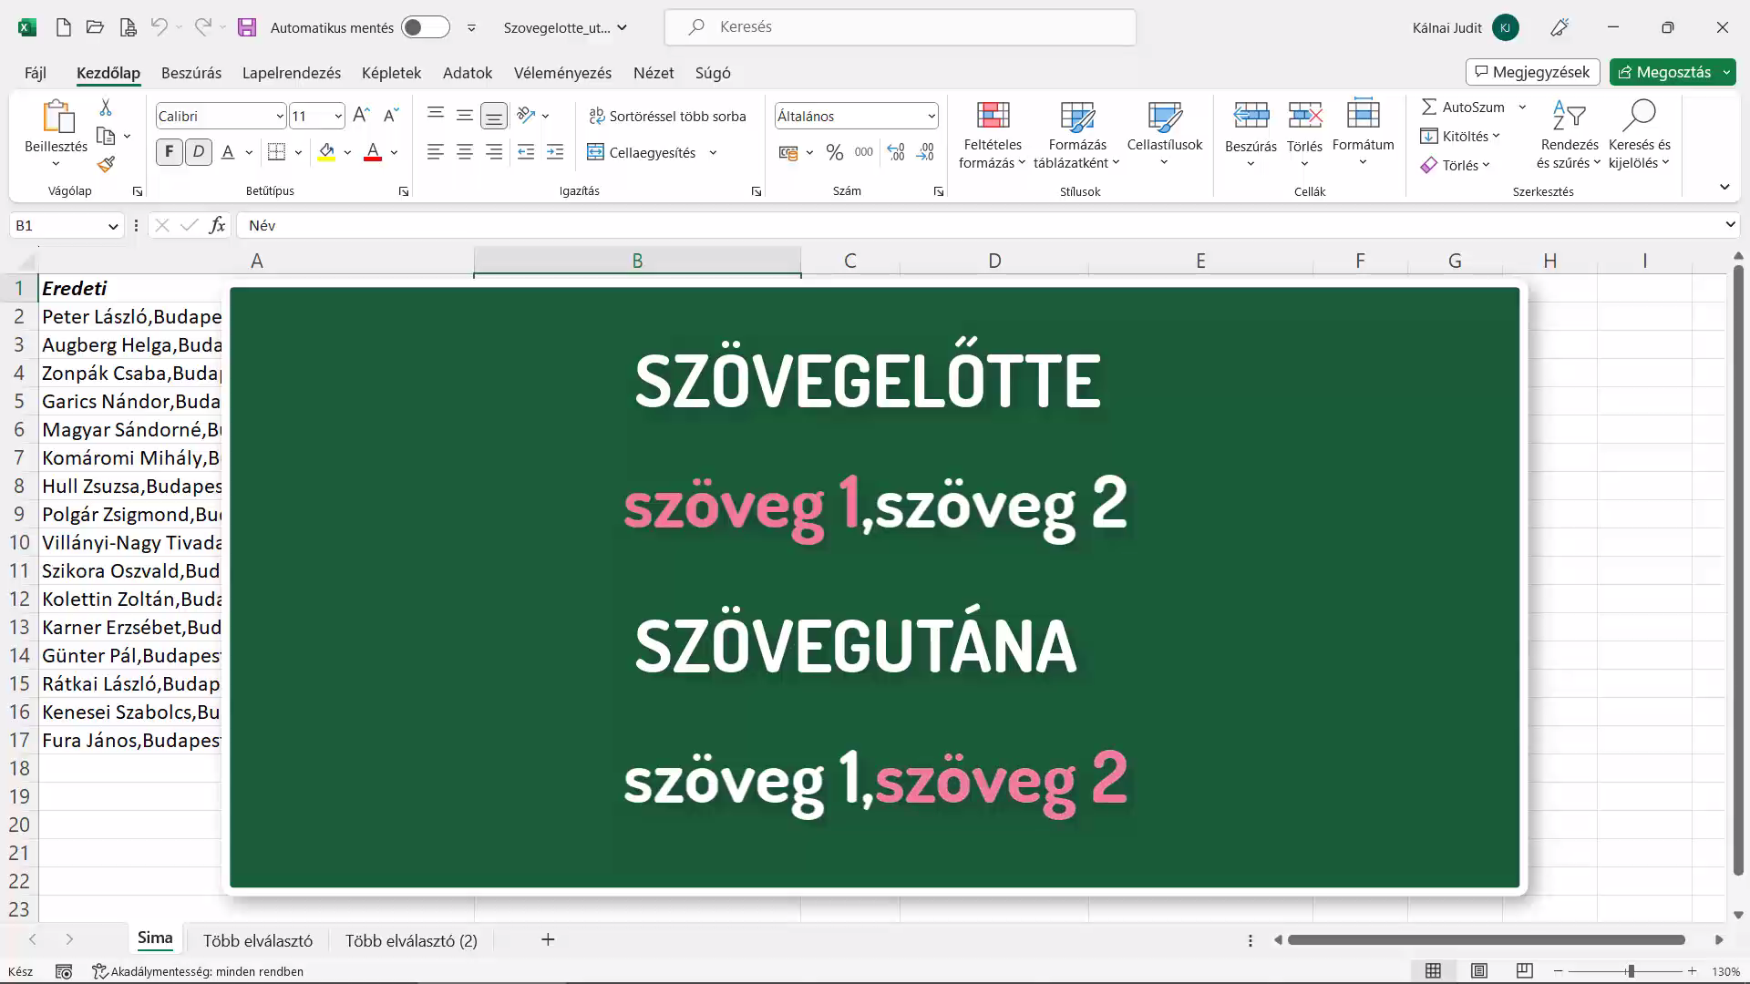Click the insert function fx icon
Screen dimensions: 1750x984
click(217, 225)
